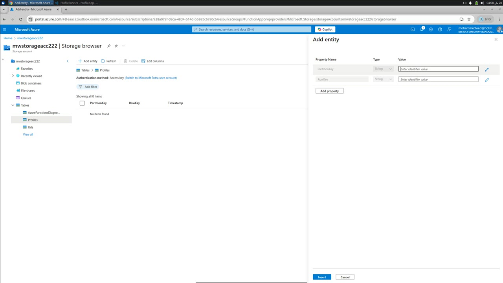Click the Insert button
The width and height of the screenshot is (503, 283).
pyautogui.click(x=322, y=277)
